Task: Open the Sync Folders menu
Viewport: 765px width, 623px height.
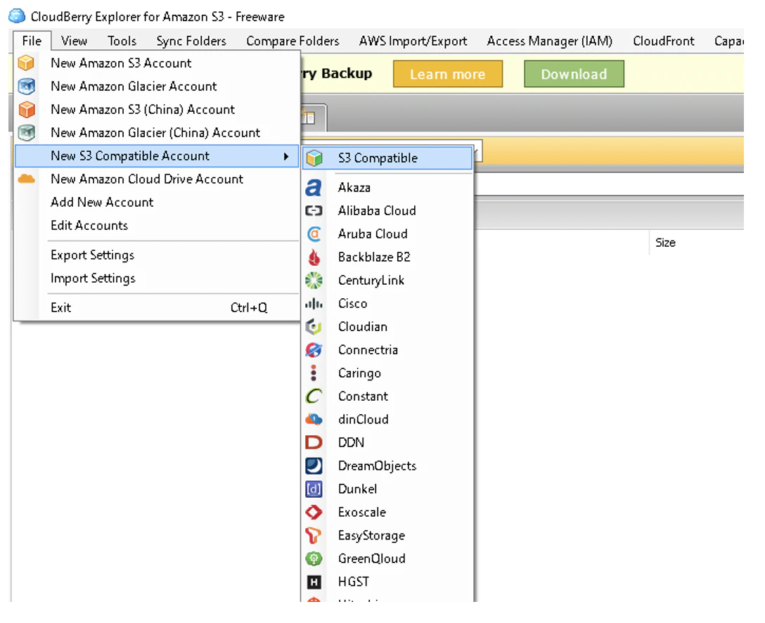Action: [x=191, y=41]
